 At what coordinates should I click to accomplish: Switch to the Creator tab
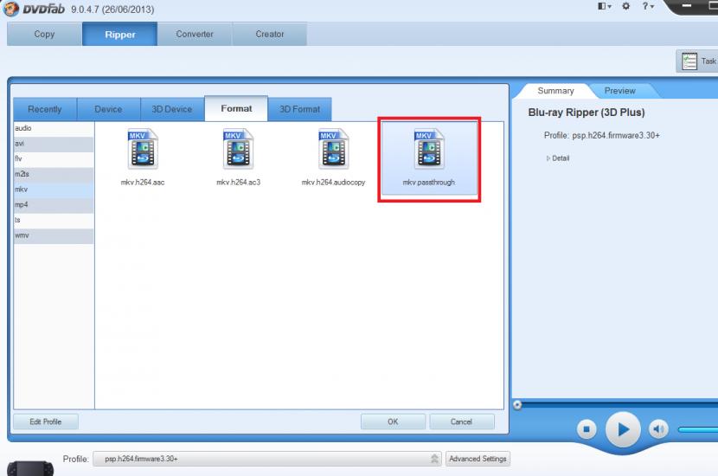click(270, 35)
